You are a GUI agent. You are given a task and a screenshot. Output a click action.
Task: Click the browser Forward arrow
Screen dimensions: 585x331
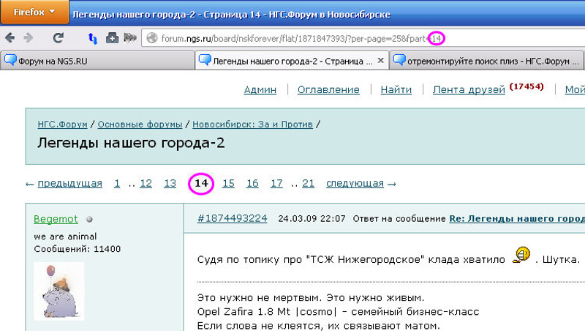(x=29, y=37)
